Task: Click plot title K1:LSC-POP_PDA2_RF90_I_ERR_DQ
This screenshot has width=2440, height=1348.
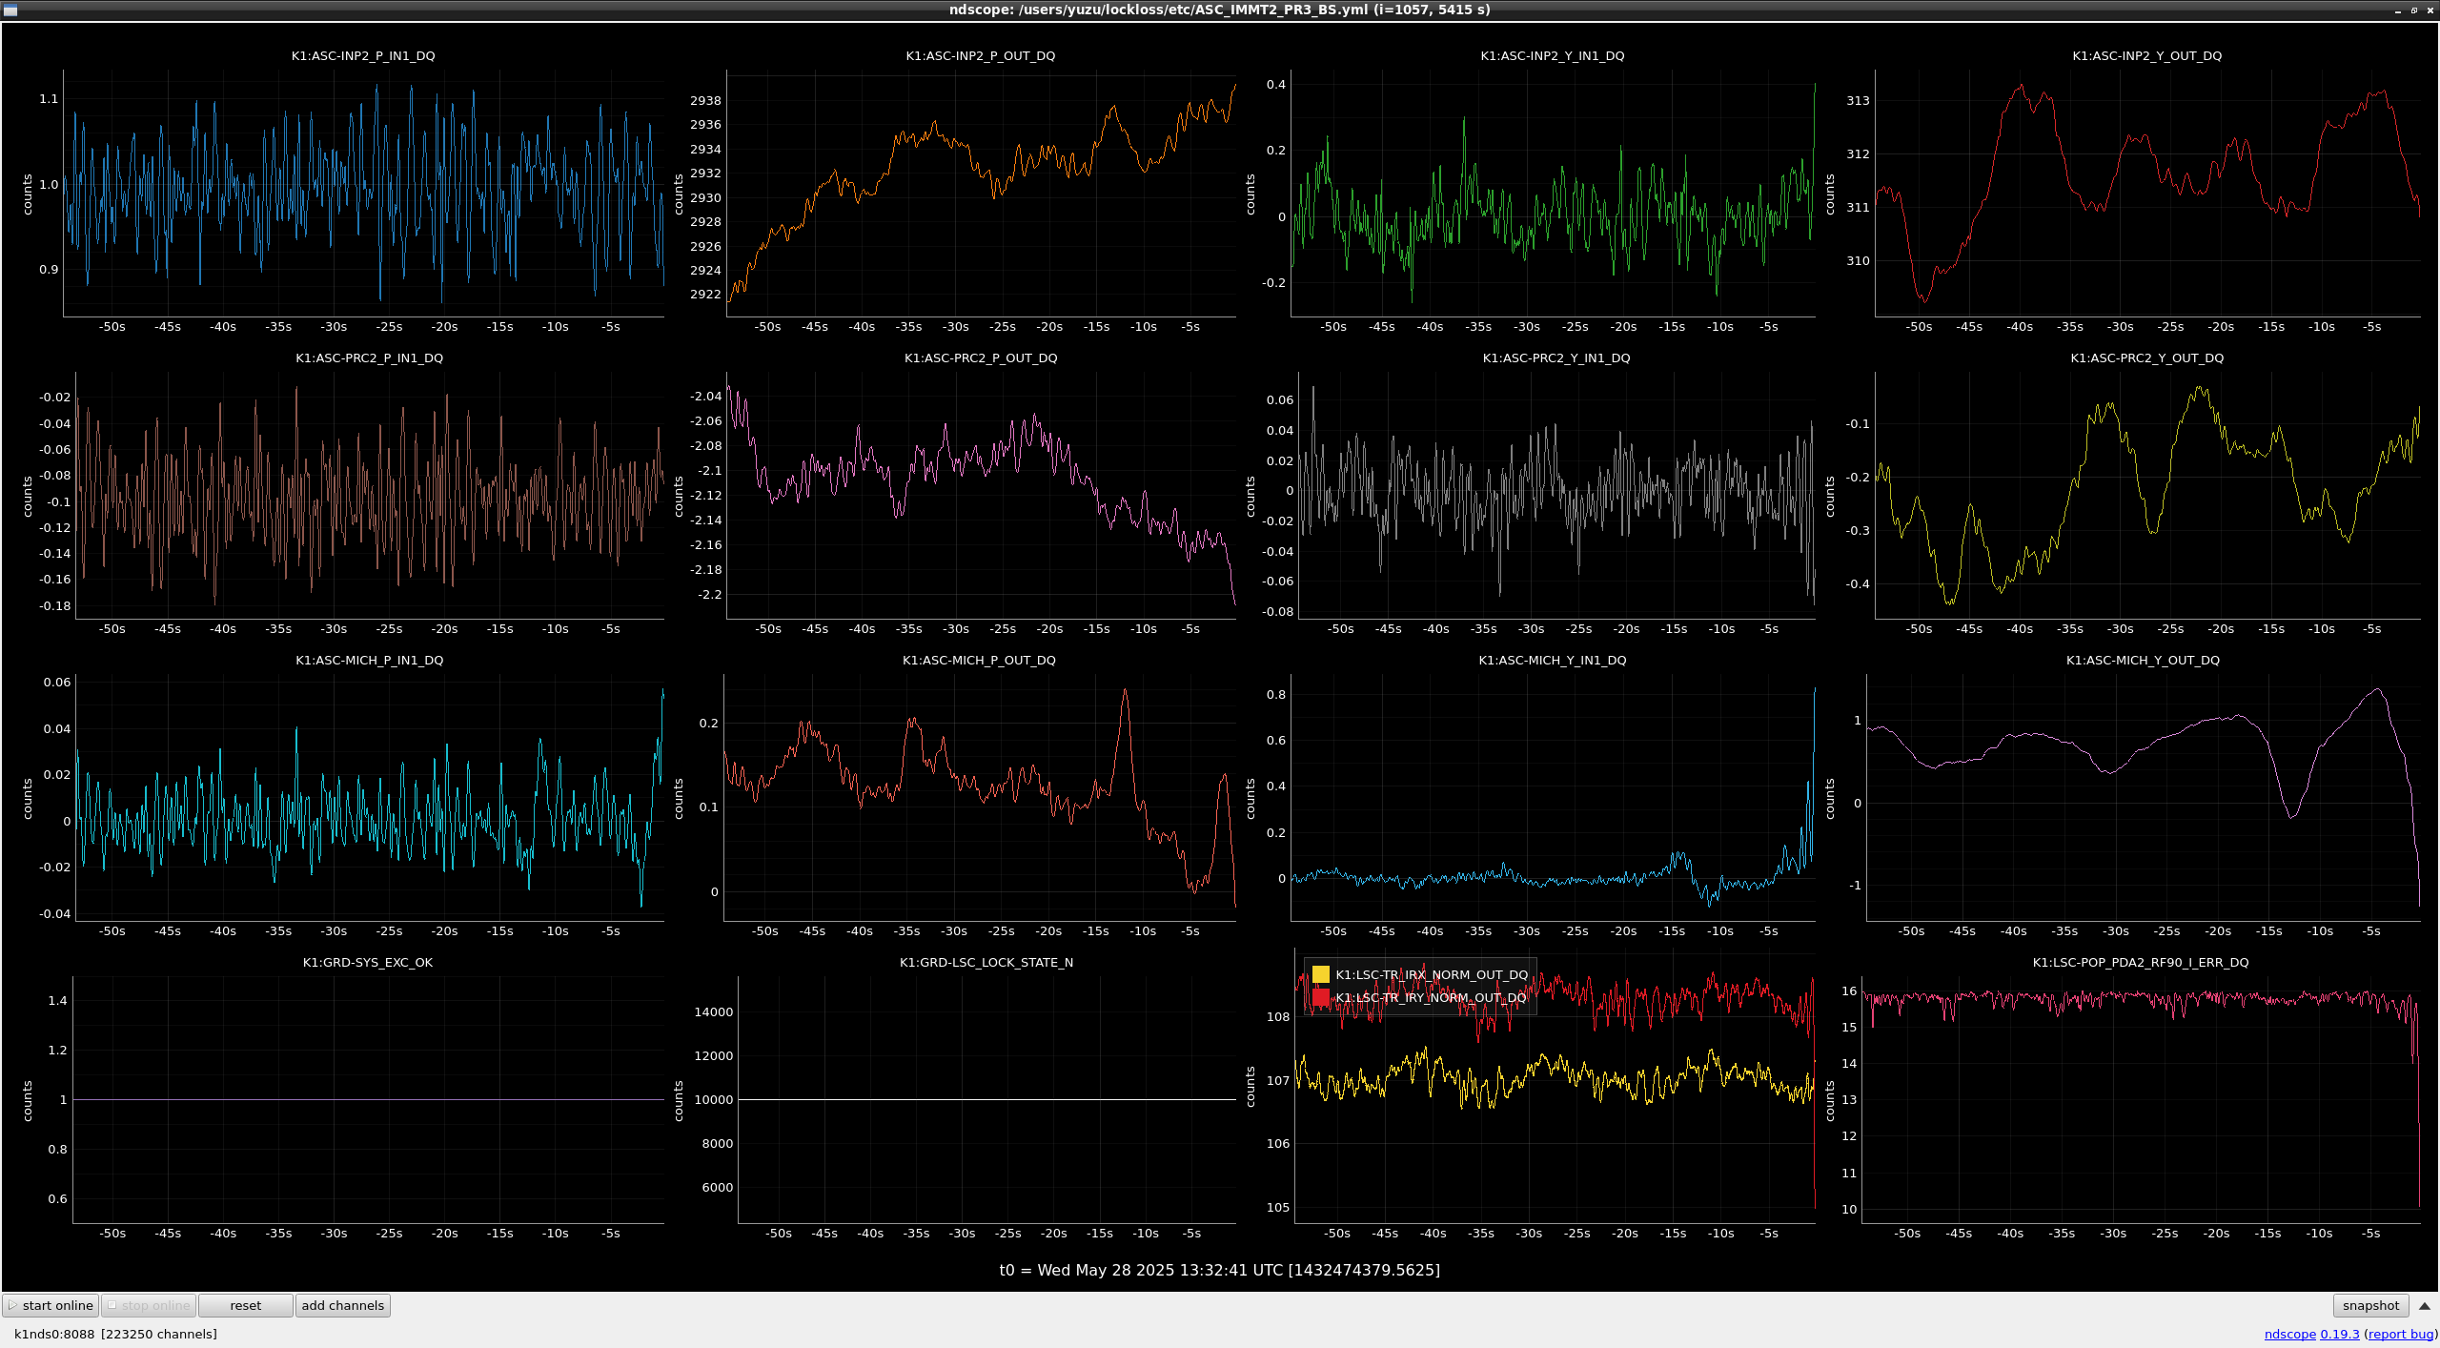Action: click(2141, 962)
